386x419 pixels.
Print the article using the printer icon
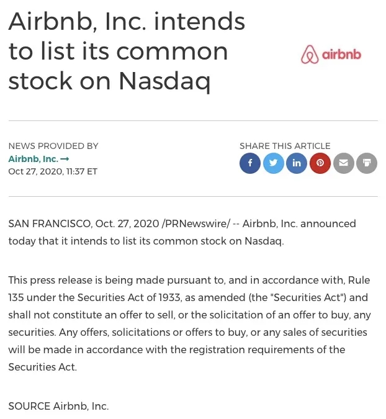pos(367,163)
